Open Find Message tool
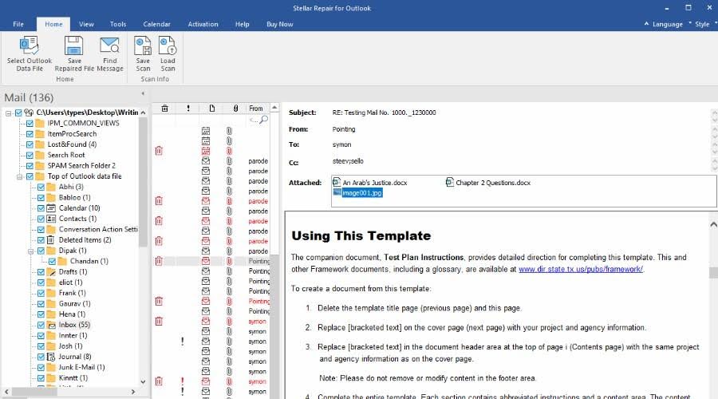Image resolution: width=718 pixels, height=399 pixels. click(110, 54)
